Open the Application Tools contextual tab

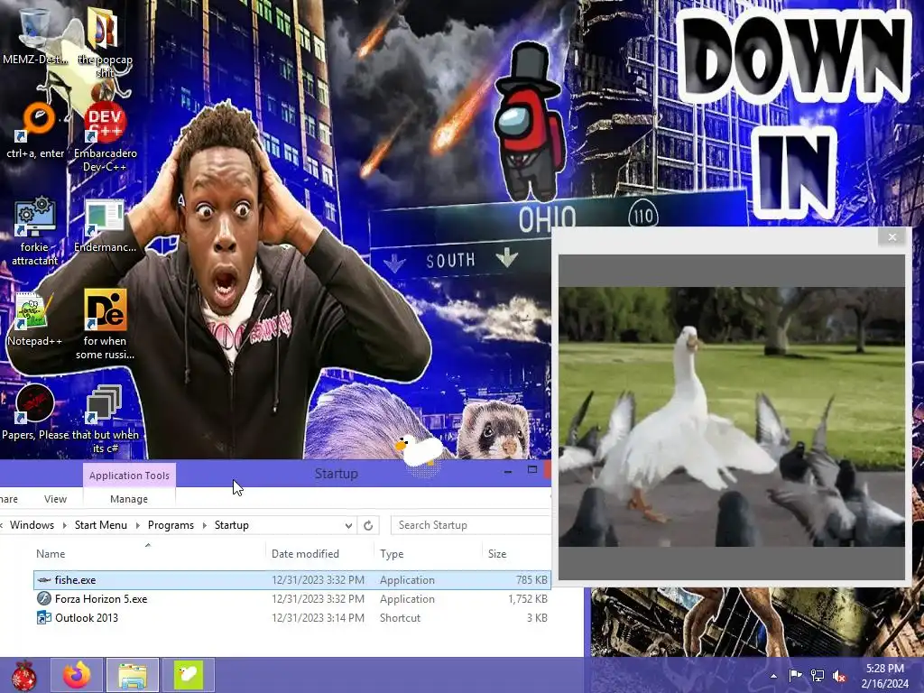pyautogui.click(x=129, y=476)
